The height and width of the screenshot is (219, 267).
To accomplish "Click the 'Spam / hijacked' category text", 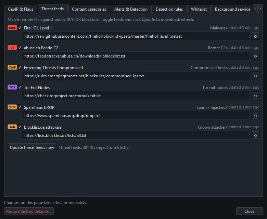I will 211,107.
